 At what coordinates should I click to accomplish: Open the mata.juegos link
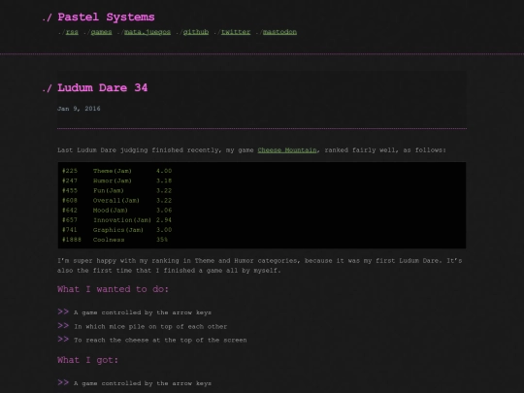147,32
